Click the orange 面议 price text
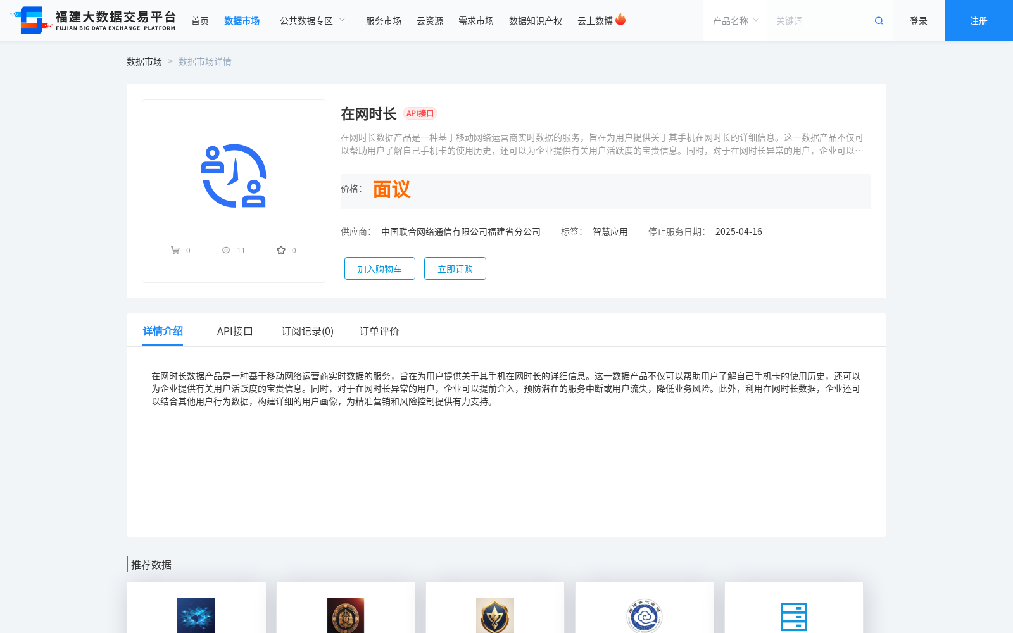The image size is (1013, 633). click(x=391, y=189)
